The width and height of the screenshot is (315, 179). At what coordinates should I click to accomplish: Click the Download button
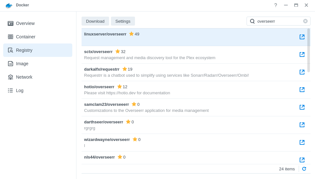point(95,21)
